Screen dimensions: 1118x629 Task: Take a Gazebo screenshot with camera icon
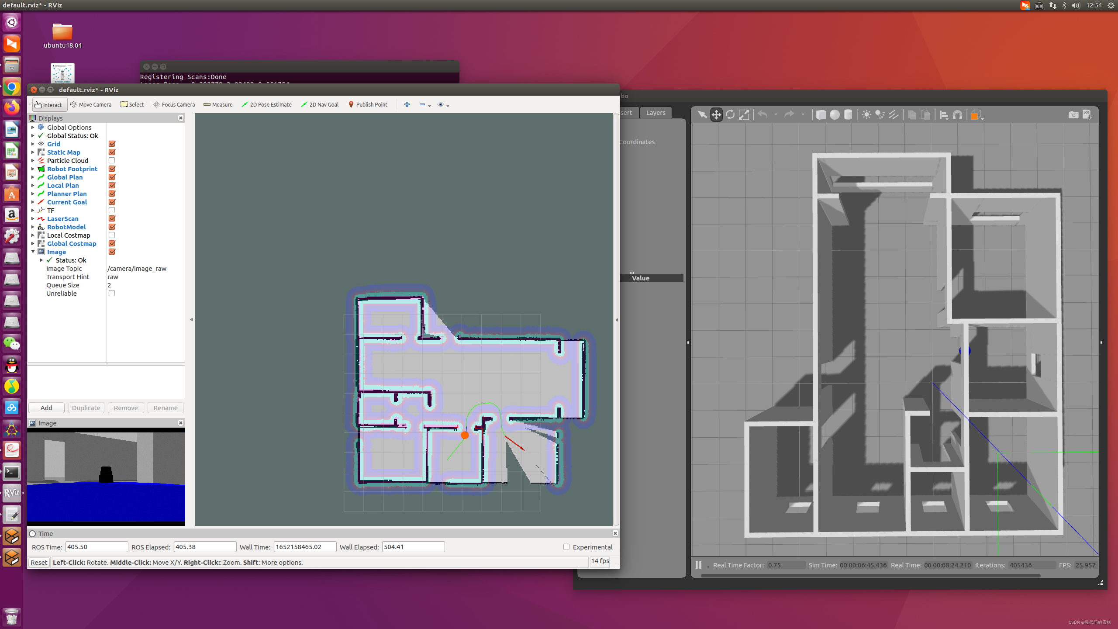(1073, 115)
